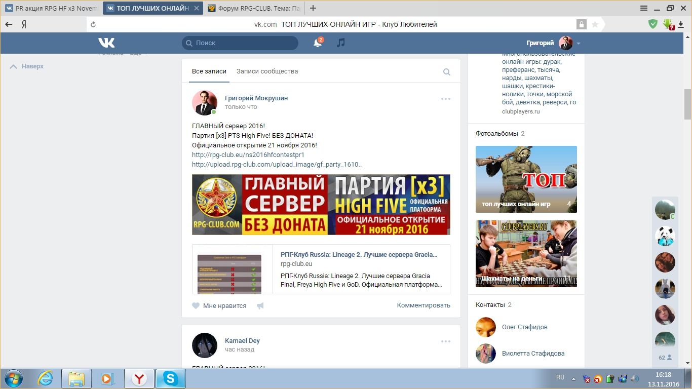This screenshot has height=389, width=692.
Task: Show hidden tray icons arrow
Action: click(x=573, y=379)
